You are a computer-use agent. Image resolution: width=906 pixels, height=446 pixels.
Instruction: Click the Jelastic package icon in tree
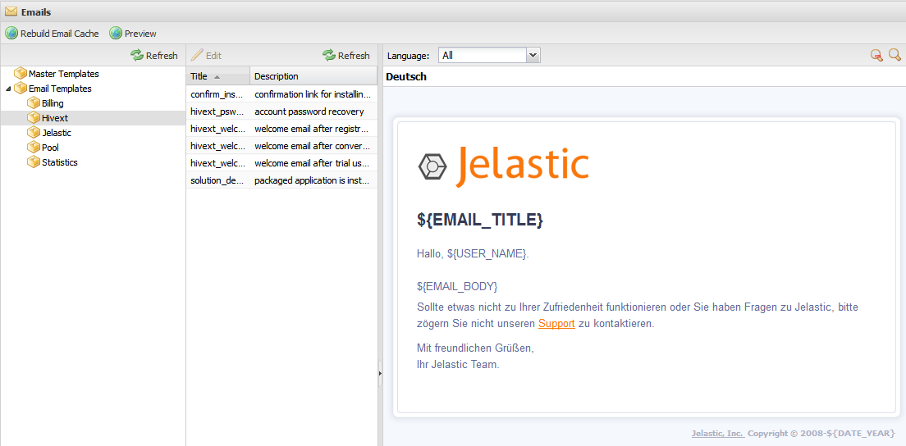click(x=34, y=133)
